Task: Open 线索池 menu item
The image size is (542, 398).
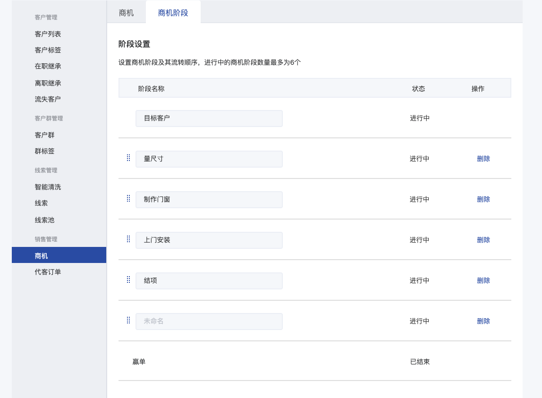Action: pos(44,220)
